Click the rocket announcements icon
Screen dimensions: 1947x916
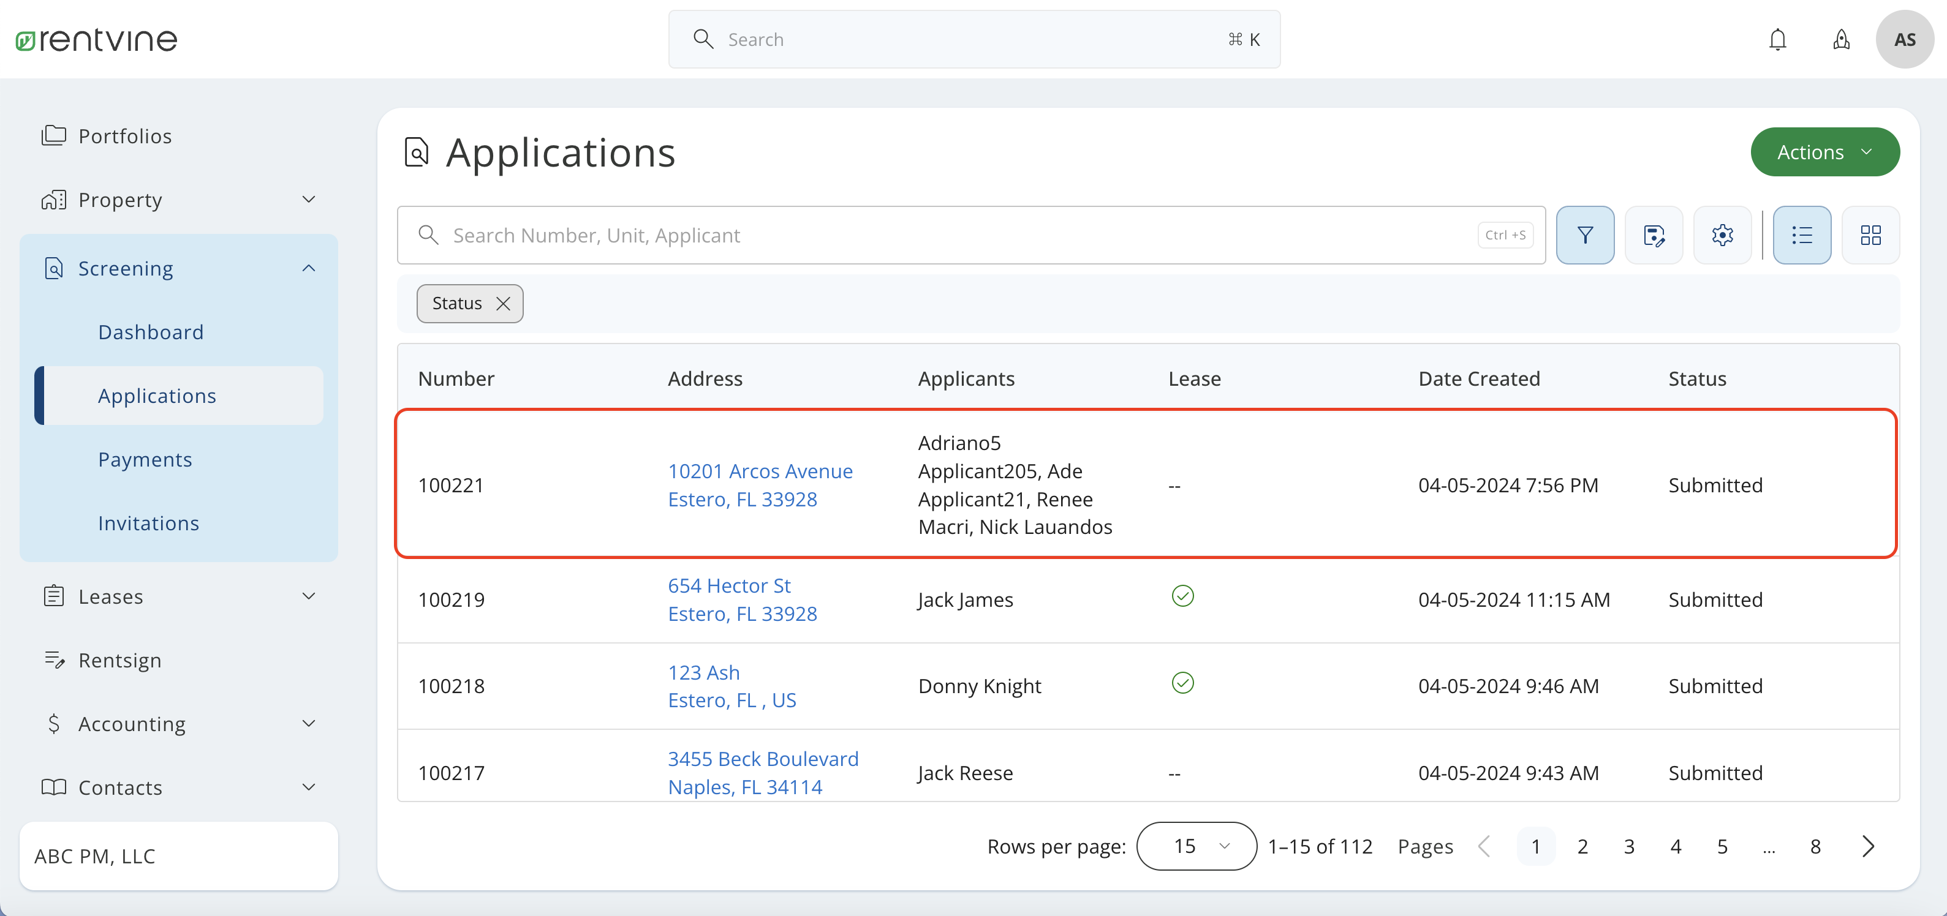[1841, 39]
